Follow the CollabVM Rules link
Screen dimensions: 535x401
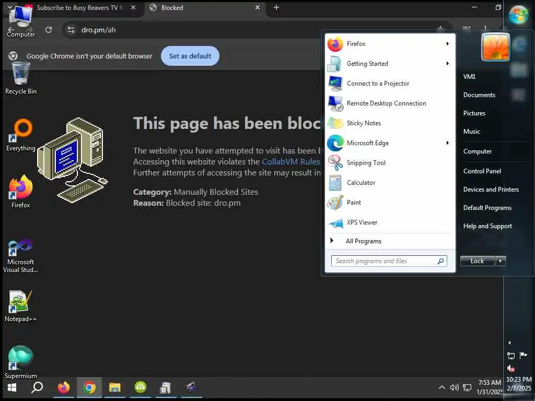290,162
